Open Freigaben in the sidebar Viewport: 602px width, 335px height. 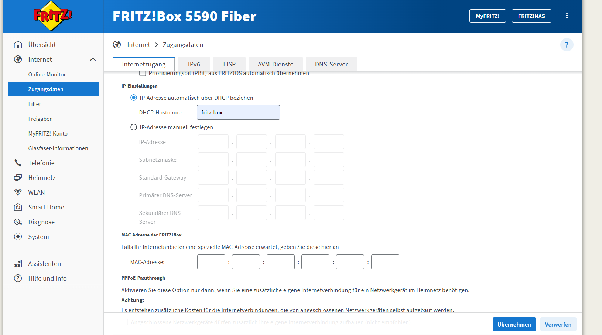click(53, 119)
